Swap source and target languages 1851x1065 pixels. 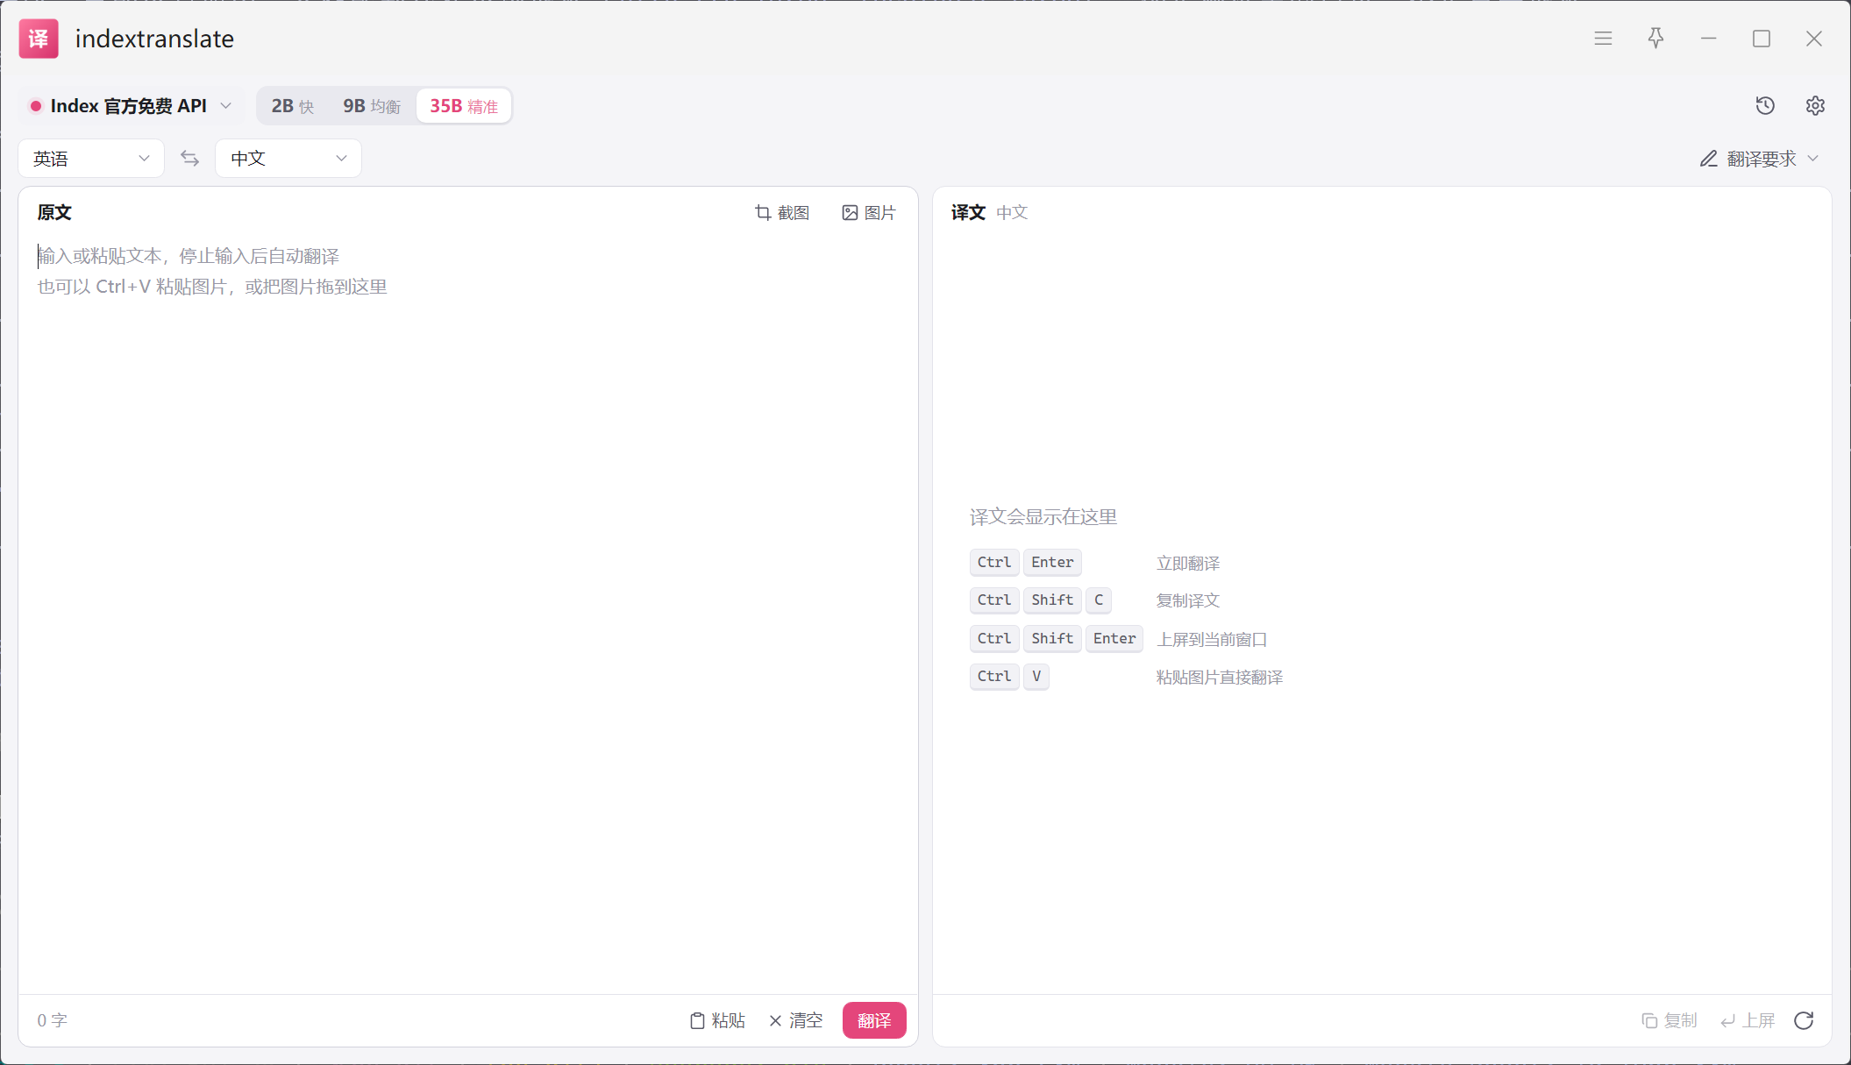189,159
